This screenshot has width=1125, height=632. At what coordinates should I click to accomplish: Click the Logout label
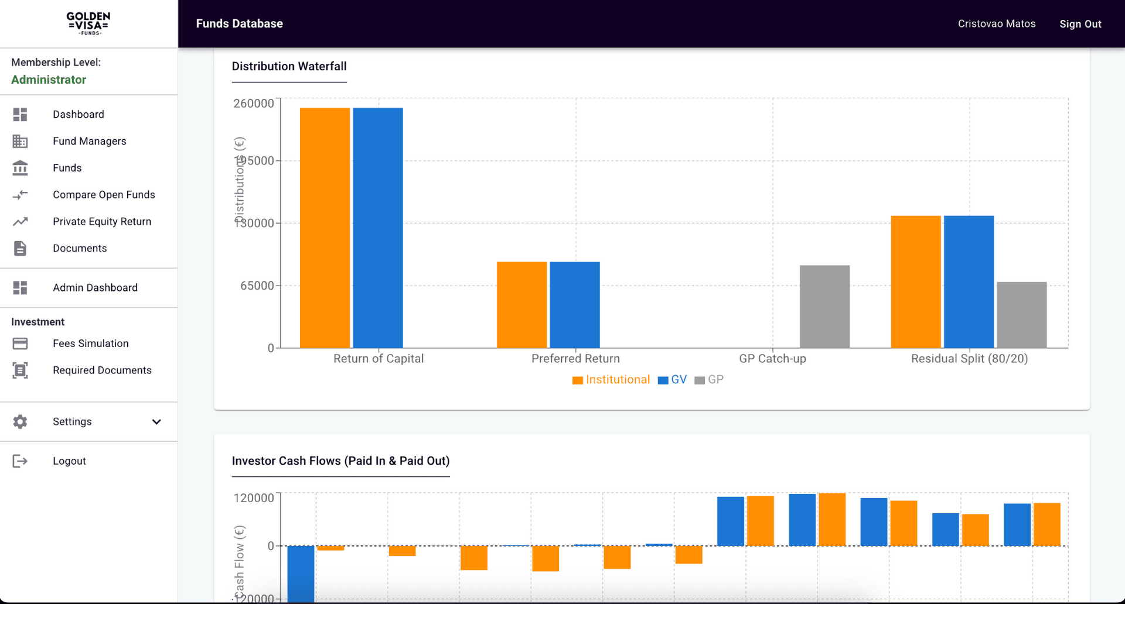coord(69,461)
